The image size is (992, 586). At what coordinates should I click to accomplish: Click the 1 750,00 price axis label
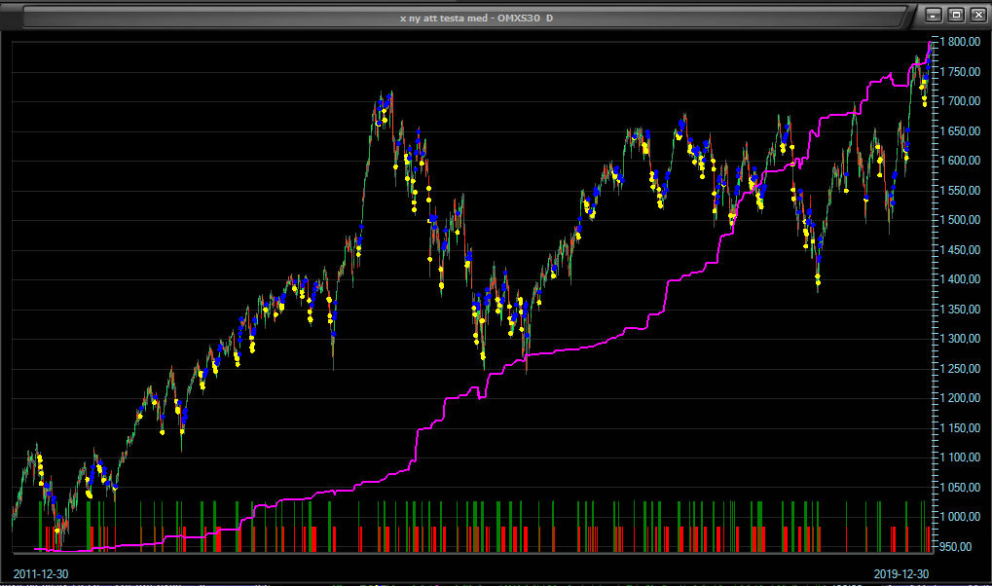(959, 72)
